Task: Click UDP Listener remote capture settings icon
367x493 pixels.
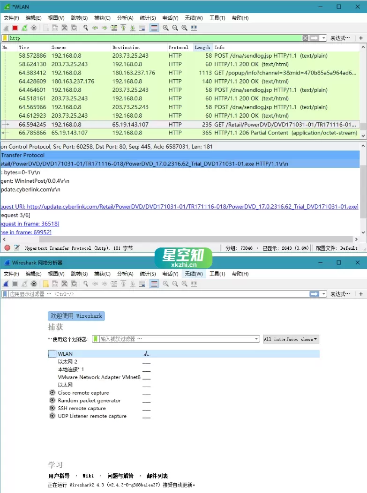Action: point(52,416)
